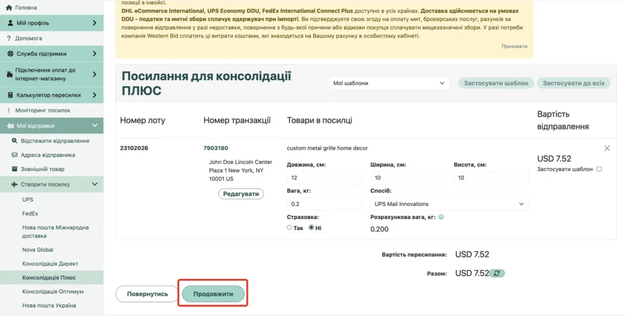
Task: Click the Довжина, см input field
Action: [324, 177]
